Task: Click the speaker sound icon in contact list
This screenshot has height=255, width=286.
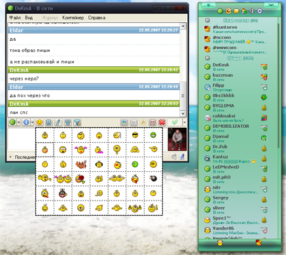Action: 252,11
